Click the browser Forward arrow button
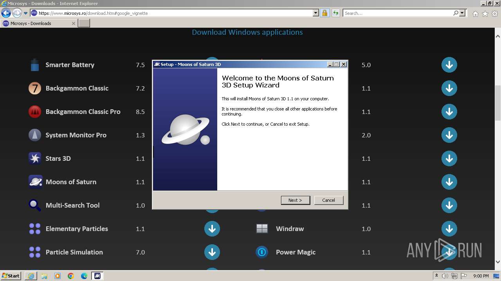The image size is (501, 281). pos(16,13)
